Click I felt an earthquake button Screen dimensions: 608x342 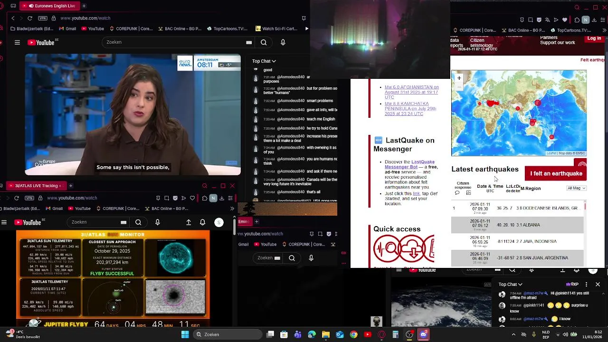556,173
